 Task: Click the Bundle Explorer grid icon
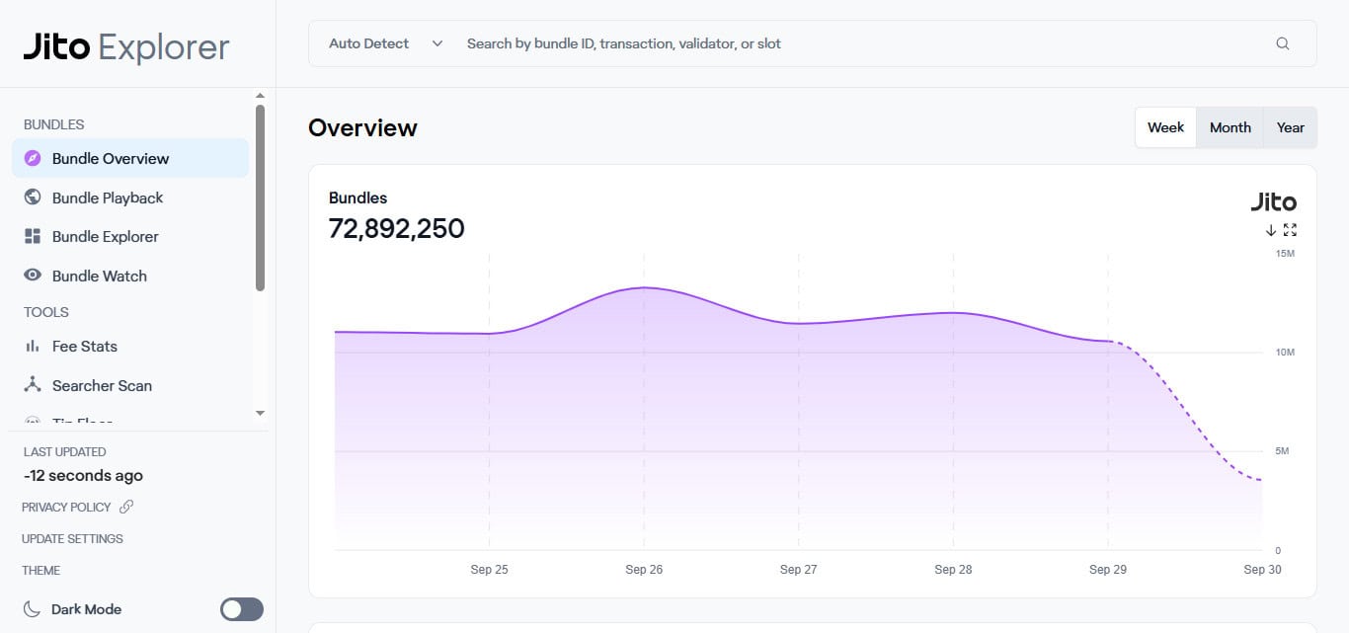pos(33,236)
